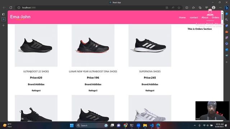Open the shopping tag sidebar icon
Image resolution: width=230 pixels, height=129 pixels.
click(227, 25)
